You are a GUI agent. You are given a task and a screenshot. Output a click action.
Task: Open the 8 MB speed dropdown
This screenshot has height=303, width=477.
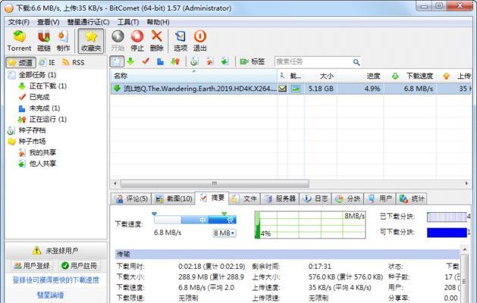point(224,233)
